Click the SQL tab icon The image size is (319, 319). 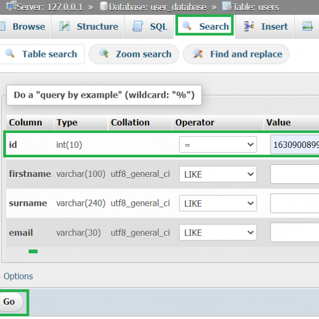tap(138, 27)
